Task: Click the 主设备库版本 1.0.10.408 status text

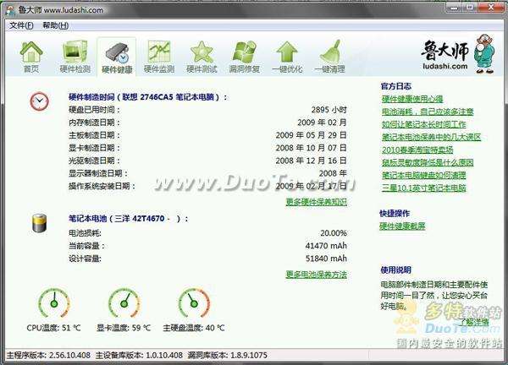Action: tap(139, 356)
